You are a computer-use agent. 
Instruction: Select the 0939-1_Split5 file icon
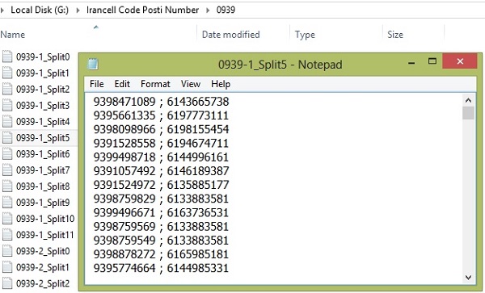coord(7,137)
